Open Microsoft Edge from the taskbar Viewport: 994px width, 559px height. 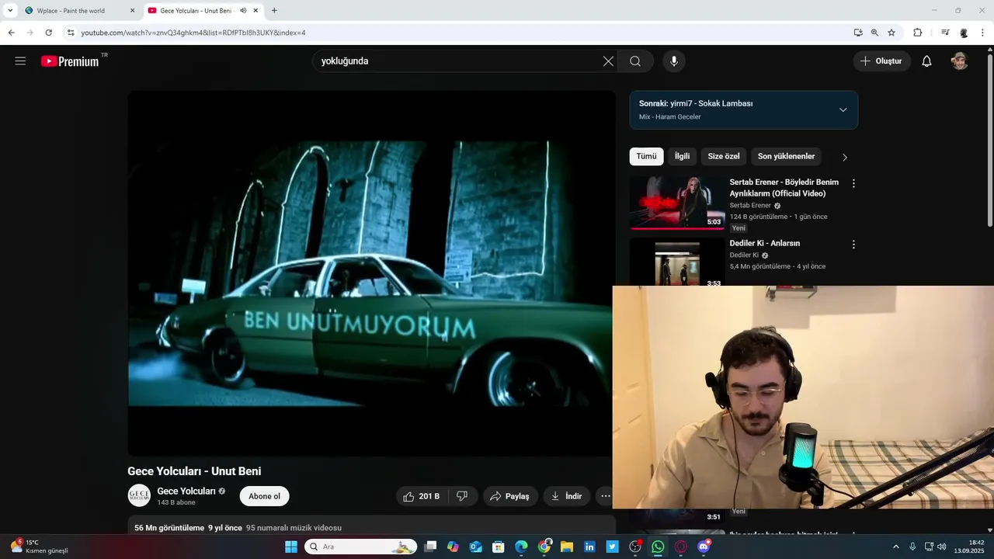[521, 547]
